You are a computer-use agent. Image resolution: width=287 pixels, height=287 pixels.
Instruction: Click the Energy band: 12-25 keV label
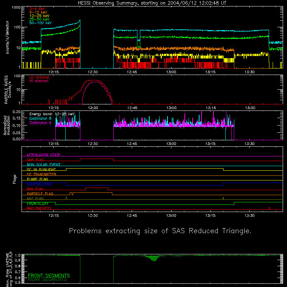[52, 114]
